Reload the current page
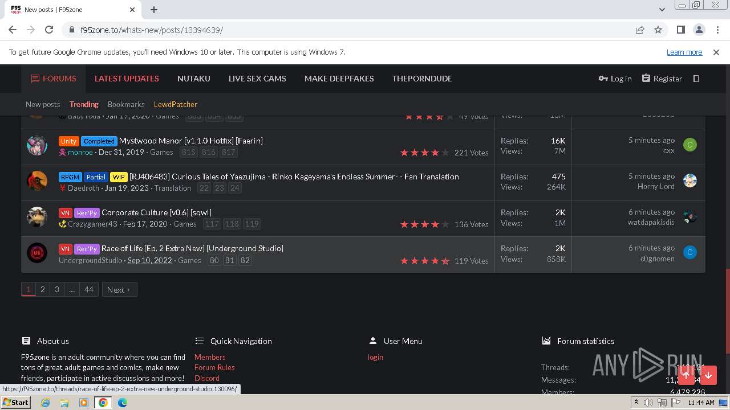This screenshot has width=730, height=410. (x=49, y=30)
